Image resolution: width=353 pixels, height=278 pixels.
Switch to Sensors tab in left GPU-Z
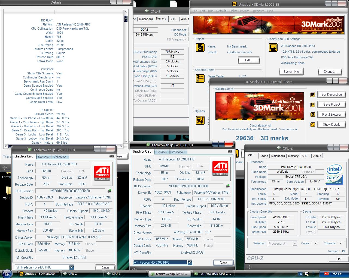[43, 157]
